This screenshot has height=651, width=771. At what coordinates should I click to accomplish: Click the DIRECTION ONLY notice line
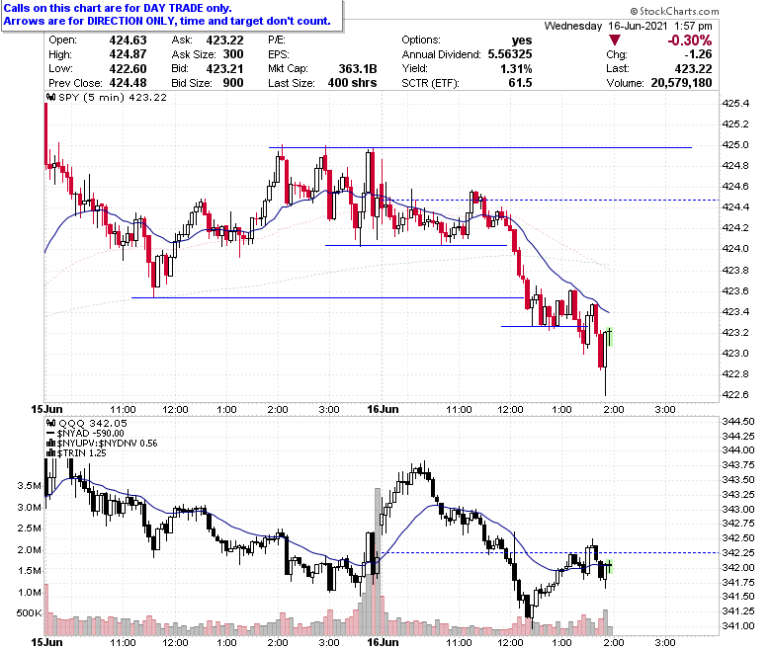tap(167, 21)
